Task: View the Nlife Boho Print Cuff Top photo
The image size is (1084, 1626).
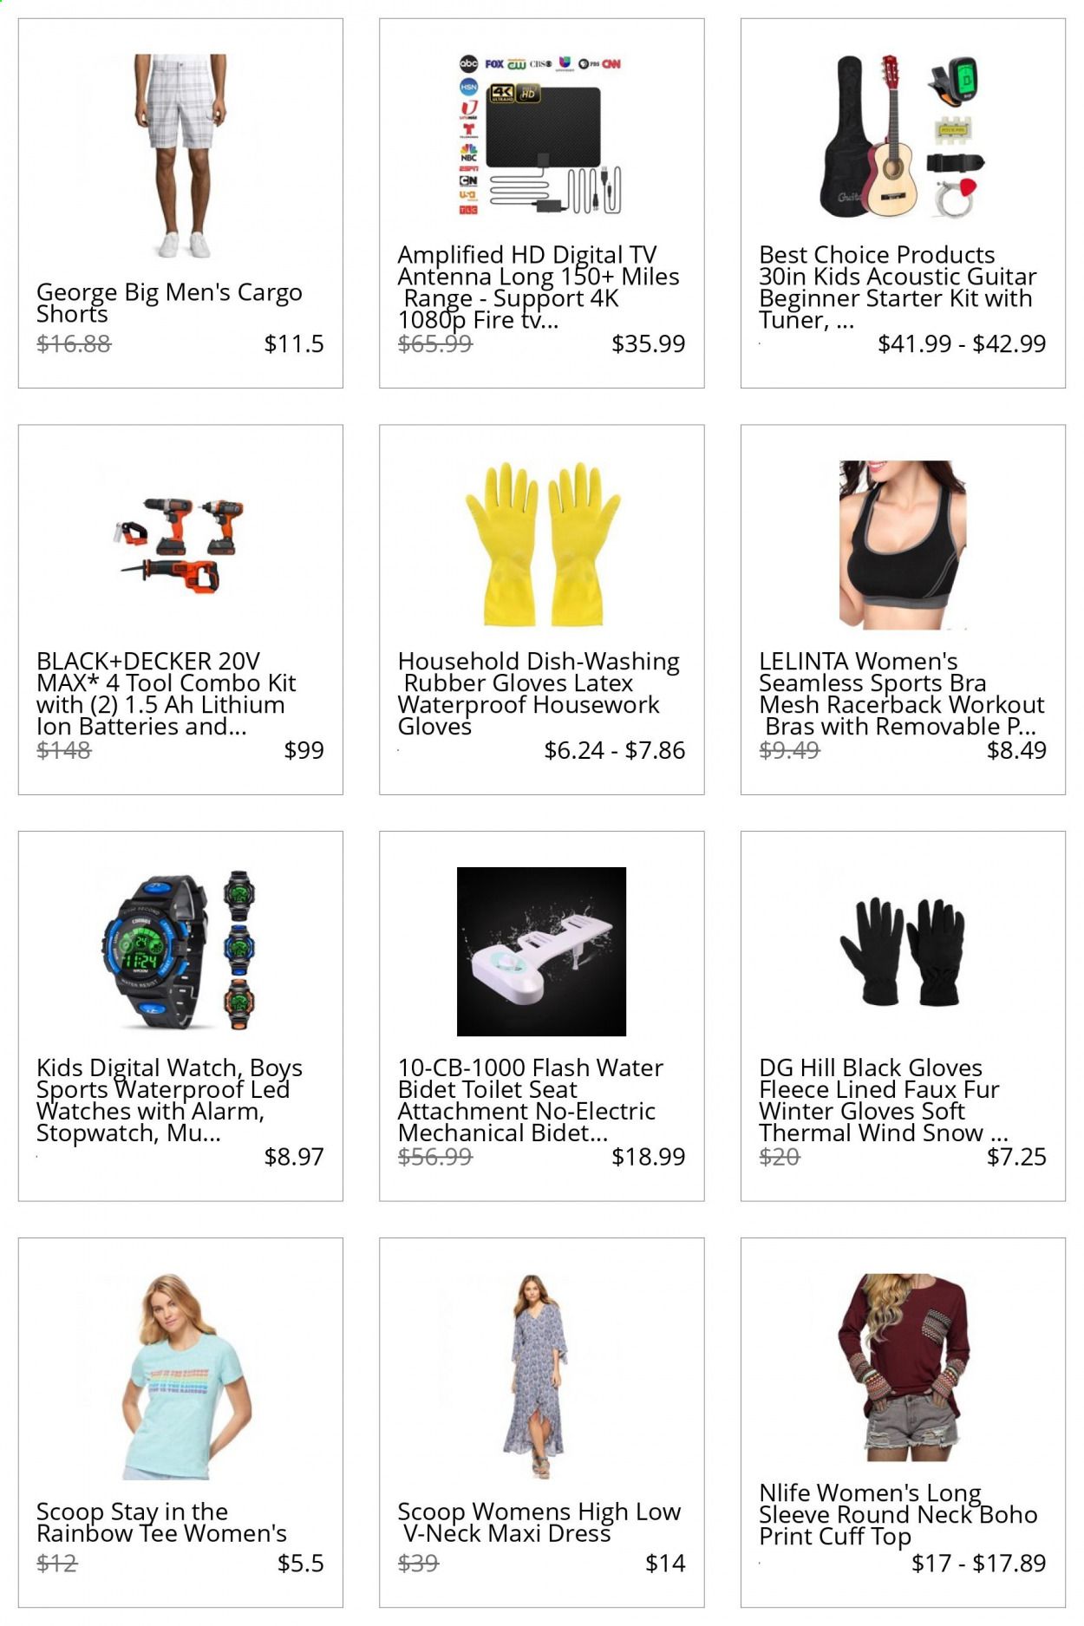Action: point(903,1368)
